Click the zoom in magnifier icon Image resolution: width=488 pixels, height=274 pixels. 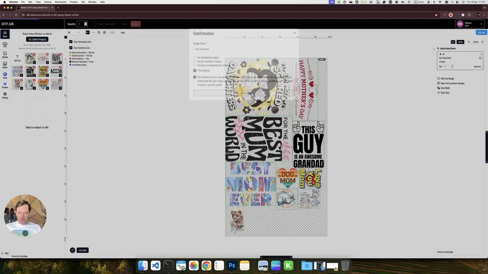[482, 42]
